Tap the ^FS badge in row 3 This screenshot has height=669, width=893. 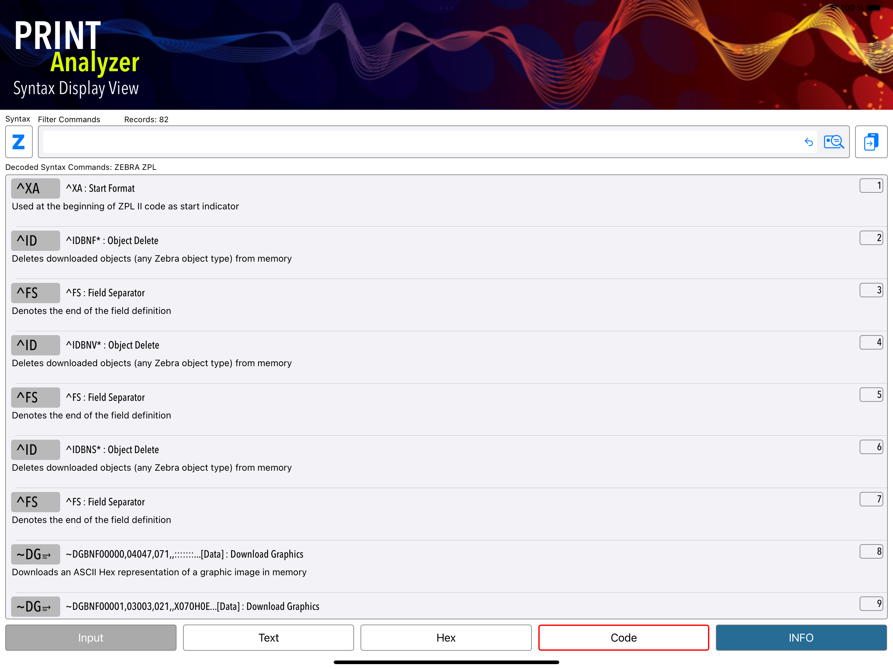[36, 293]
